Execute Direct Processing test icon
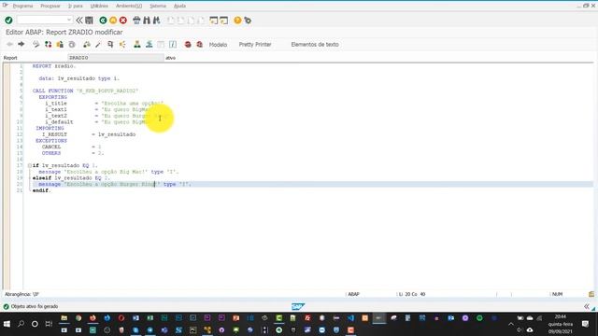This screenshot has height=336, width=598. tap(110, 44)
